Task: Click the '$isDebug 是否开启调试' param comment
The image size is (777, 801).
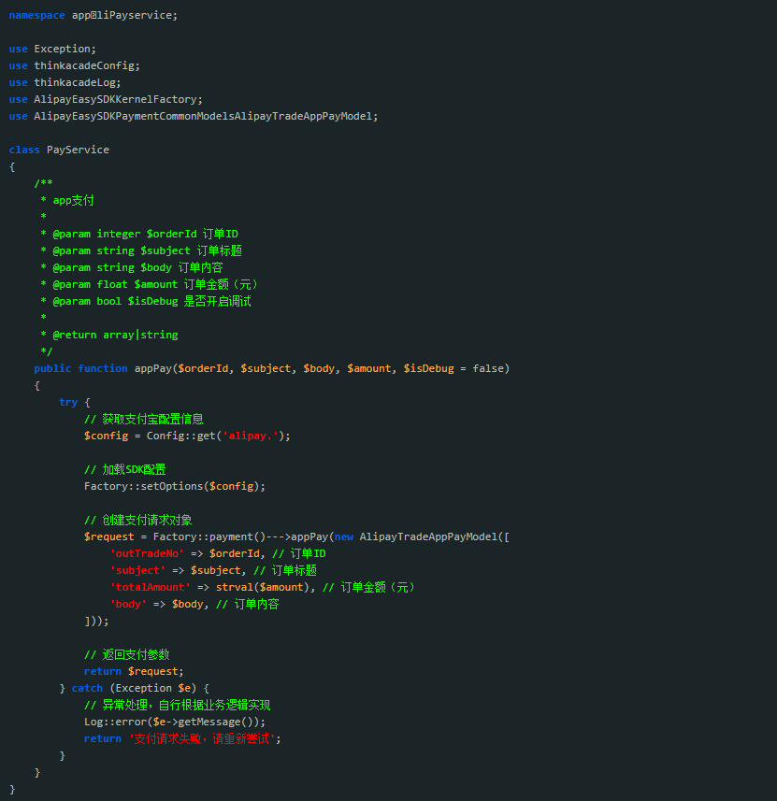Action: 189,301
